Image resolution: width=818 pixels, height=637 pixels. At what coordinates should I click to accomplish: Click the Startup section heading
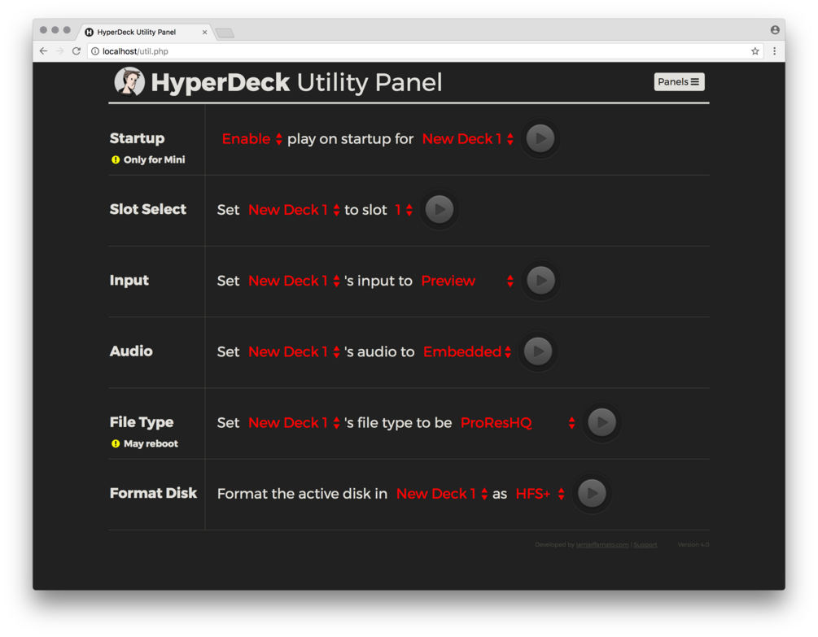point(138,138)
